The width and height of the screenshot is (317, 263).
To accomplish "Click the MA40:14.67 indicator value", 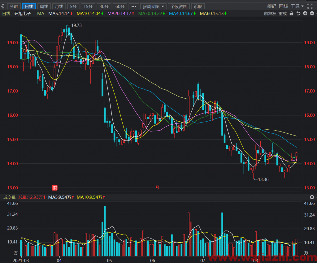I will pos(182,14).
